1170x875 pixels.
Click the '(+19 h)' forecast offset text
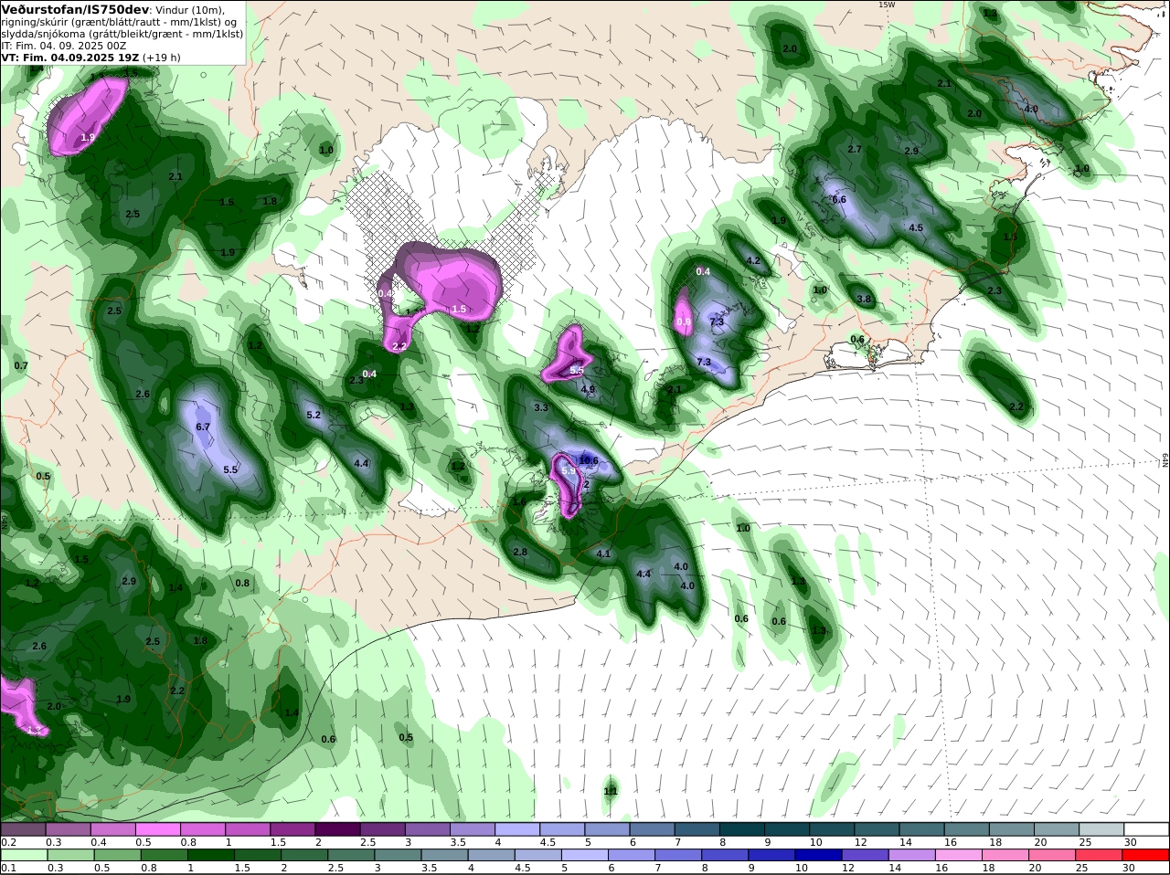click(x=161, y=58)
